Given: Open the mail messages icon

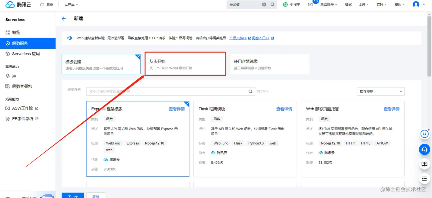Looking at the screenshot, I should click(x=310, y=5).
